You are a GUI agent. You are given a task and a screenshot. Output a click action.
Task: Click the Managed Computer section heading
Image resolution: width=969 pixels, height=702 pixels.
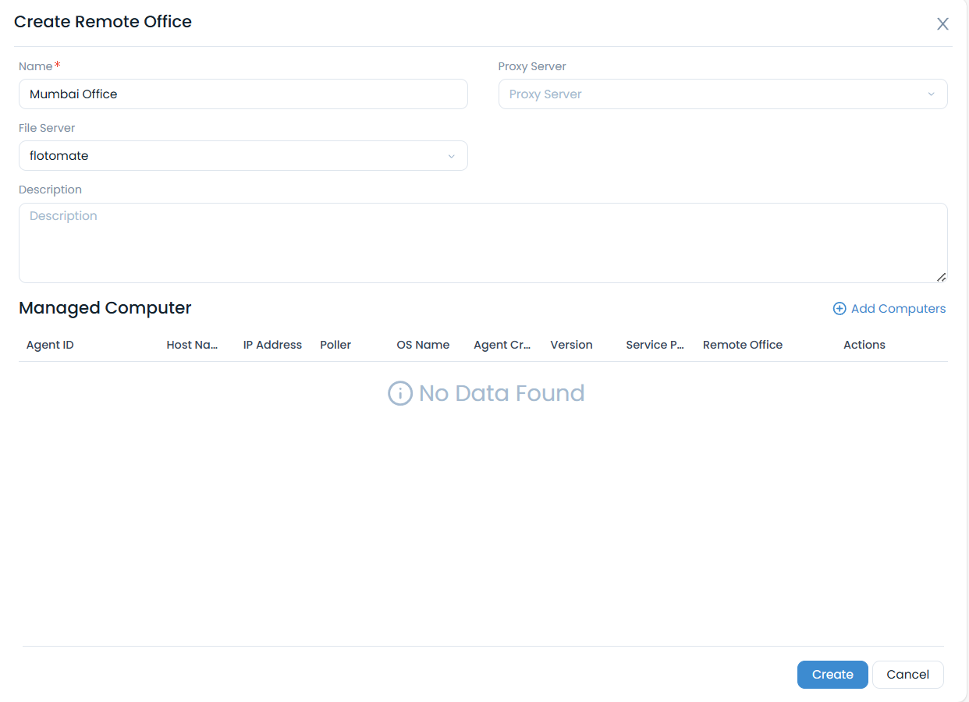[105, 308]
